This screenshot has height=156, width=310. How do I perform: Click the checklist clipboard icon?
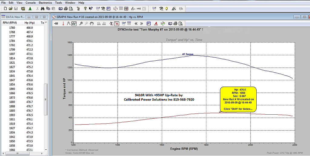coord(78,9)
